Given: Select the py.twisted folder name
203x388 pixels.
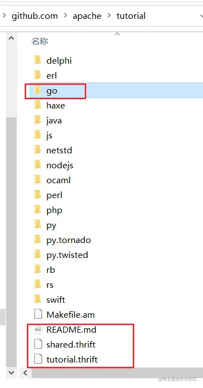Looking at the screenshot, I should [x=67, y=255].
